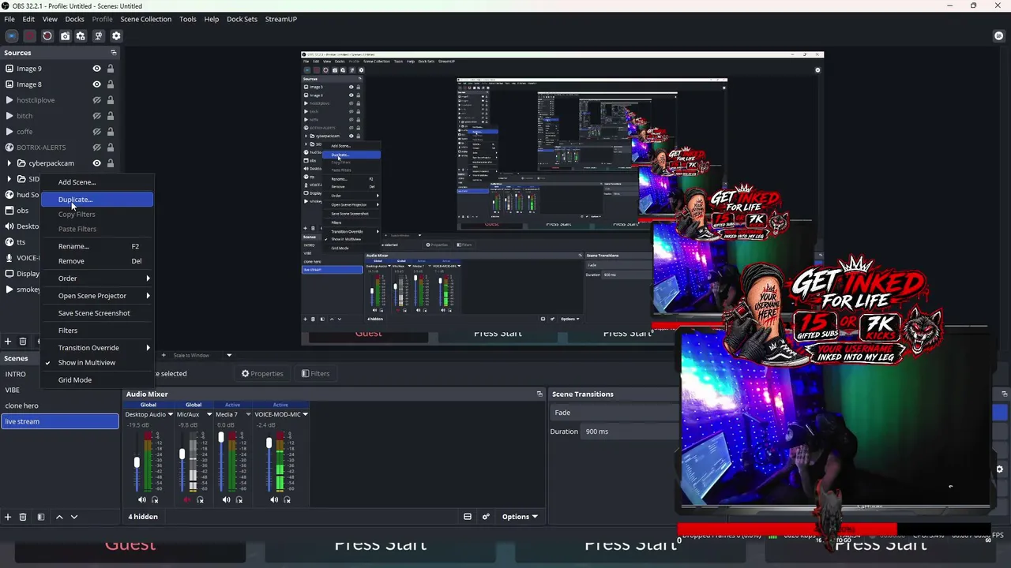The height and width of the screenshot is (568, 1011).
Task: Add a source with the Sources plus icon
Action: (8, 342)
